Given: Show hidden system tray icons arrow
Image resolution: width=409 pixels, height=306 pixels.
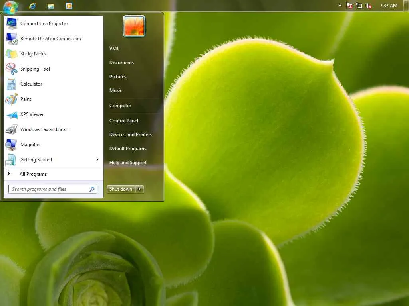Looking at the screenshot, I should 340,6.
